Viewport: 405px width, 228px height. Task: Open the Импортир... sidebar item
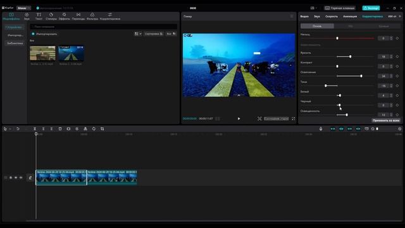15,35
